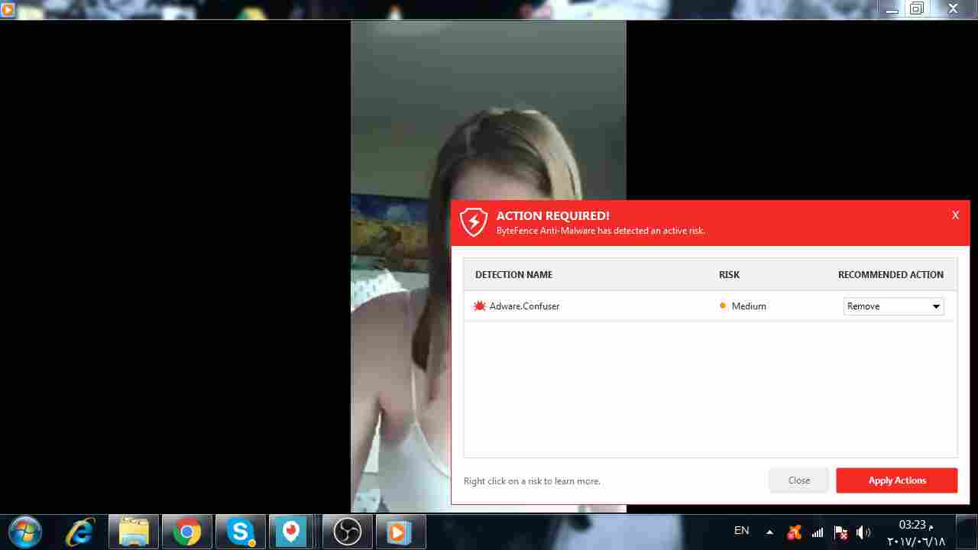
Task: Open Windows Explorer folder icon in taskbar
Action: pyautogui.click(x=134, y=532)
